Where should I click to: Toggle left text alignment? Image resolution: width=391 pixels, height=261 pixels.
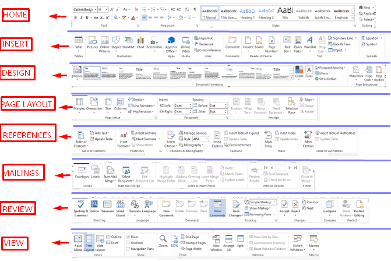point(144,17)
